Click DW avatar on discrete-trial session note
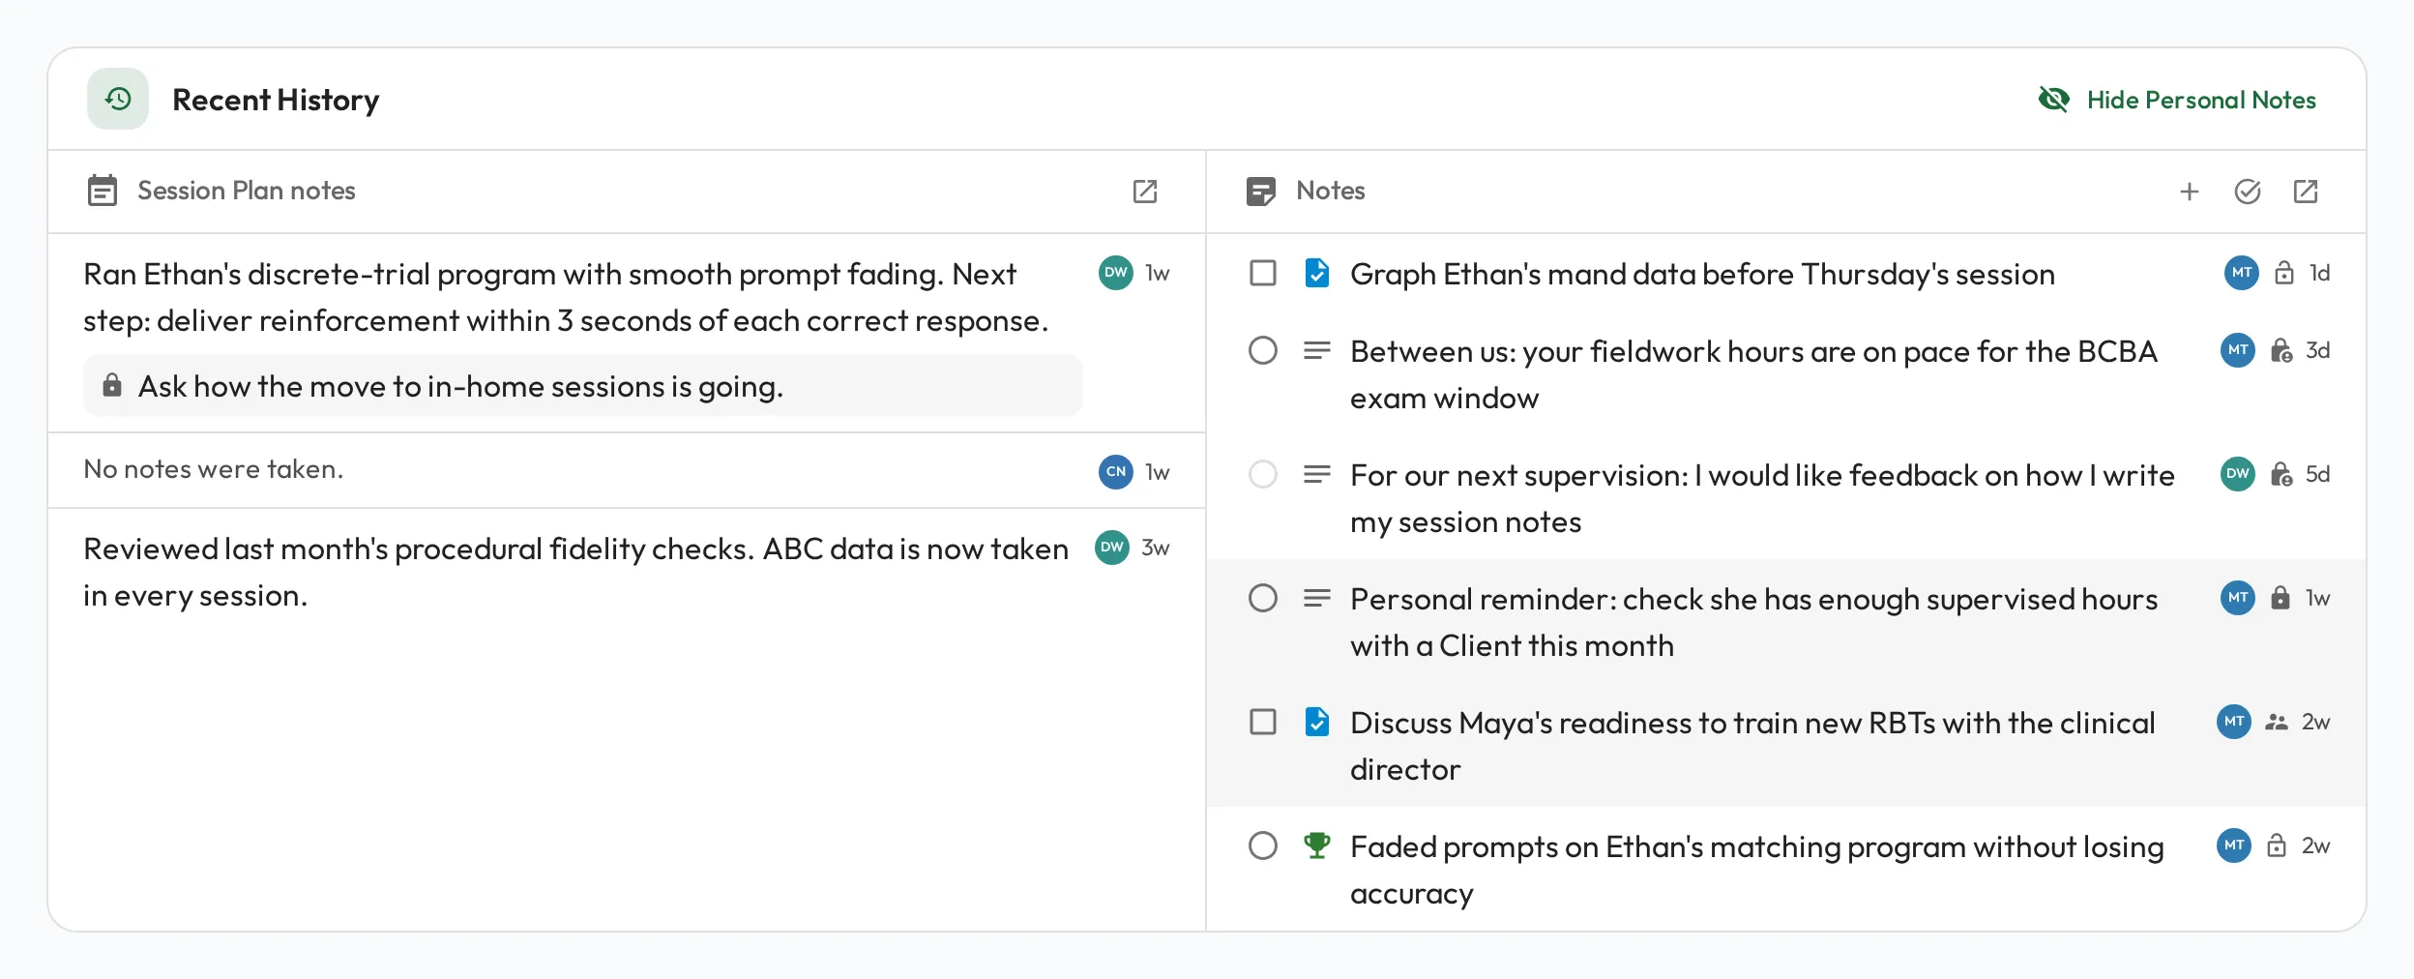The image size is (2414, 979). (x=1116, y=273)
